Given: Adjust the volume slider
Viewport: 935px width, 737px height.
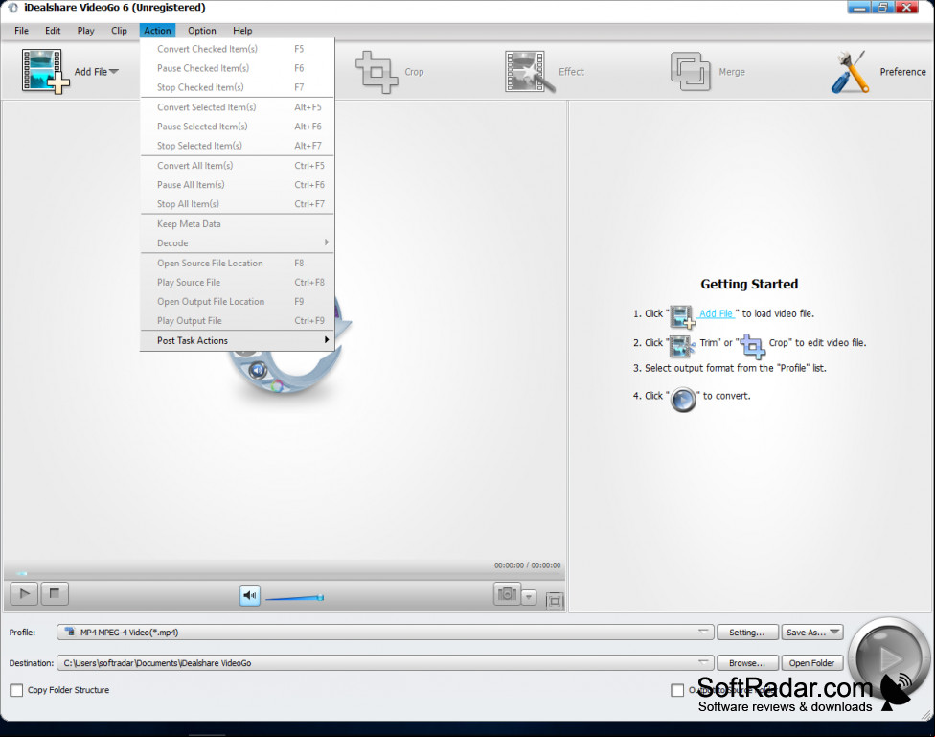Looking at the screenshot, I should coord(294,597).
